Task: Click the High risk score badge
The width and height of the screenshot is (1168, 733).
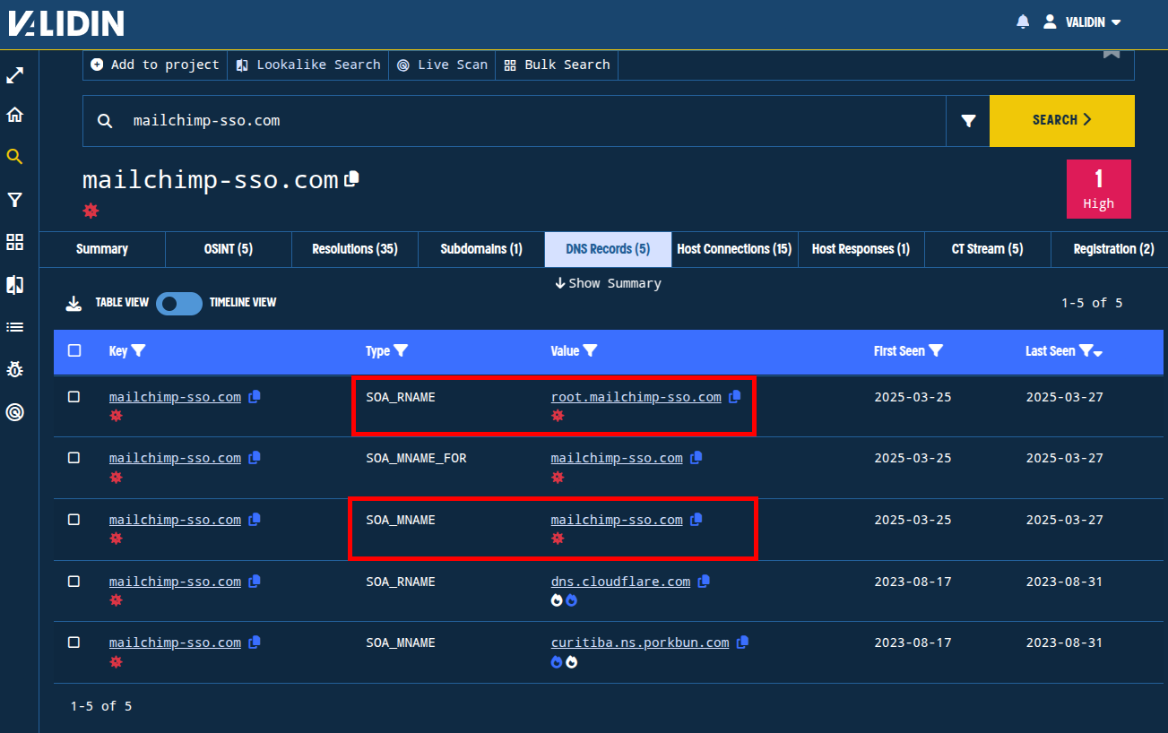Action: pyautogui.click(x=1098, y=189)
